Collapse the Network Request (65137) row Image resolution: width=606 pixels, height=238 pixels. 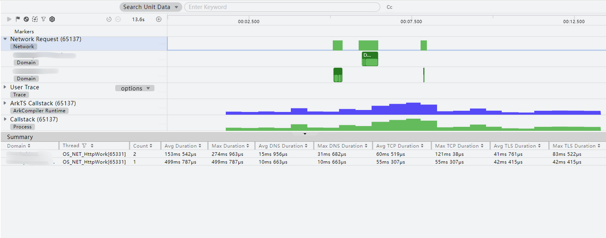(x=5, y=39)
